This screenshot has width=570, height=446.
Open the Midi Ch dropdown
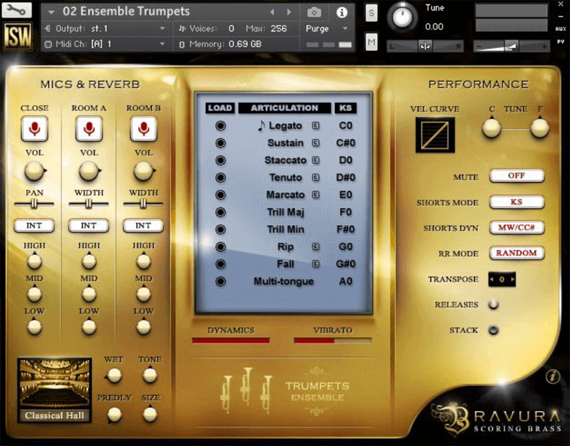[x=162, y=44]
